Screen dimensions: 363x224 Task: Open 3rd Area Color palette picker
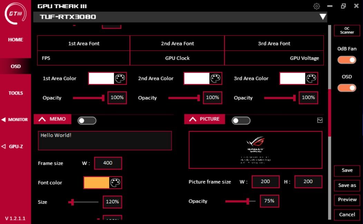tap(311, 78)
